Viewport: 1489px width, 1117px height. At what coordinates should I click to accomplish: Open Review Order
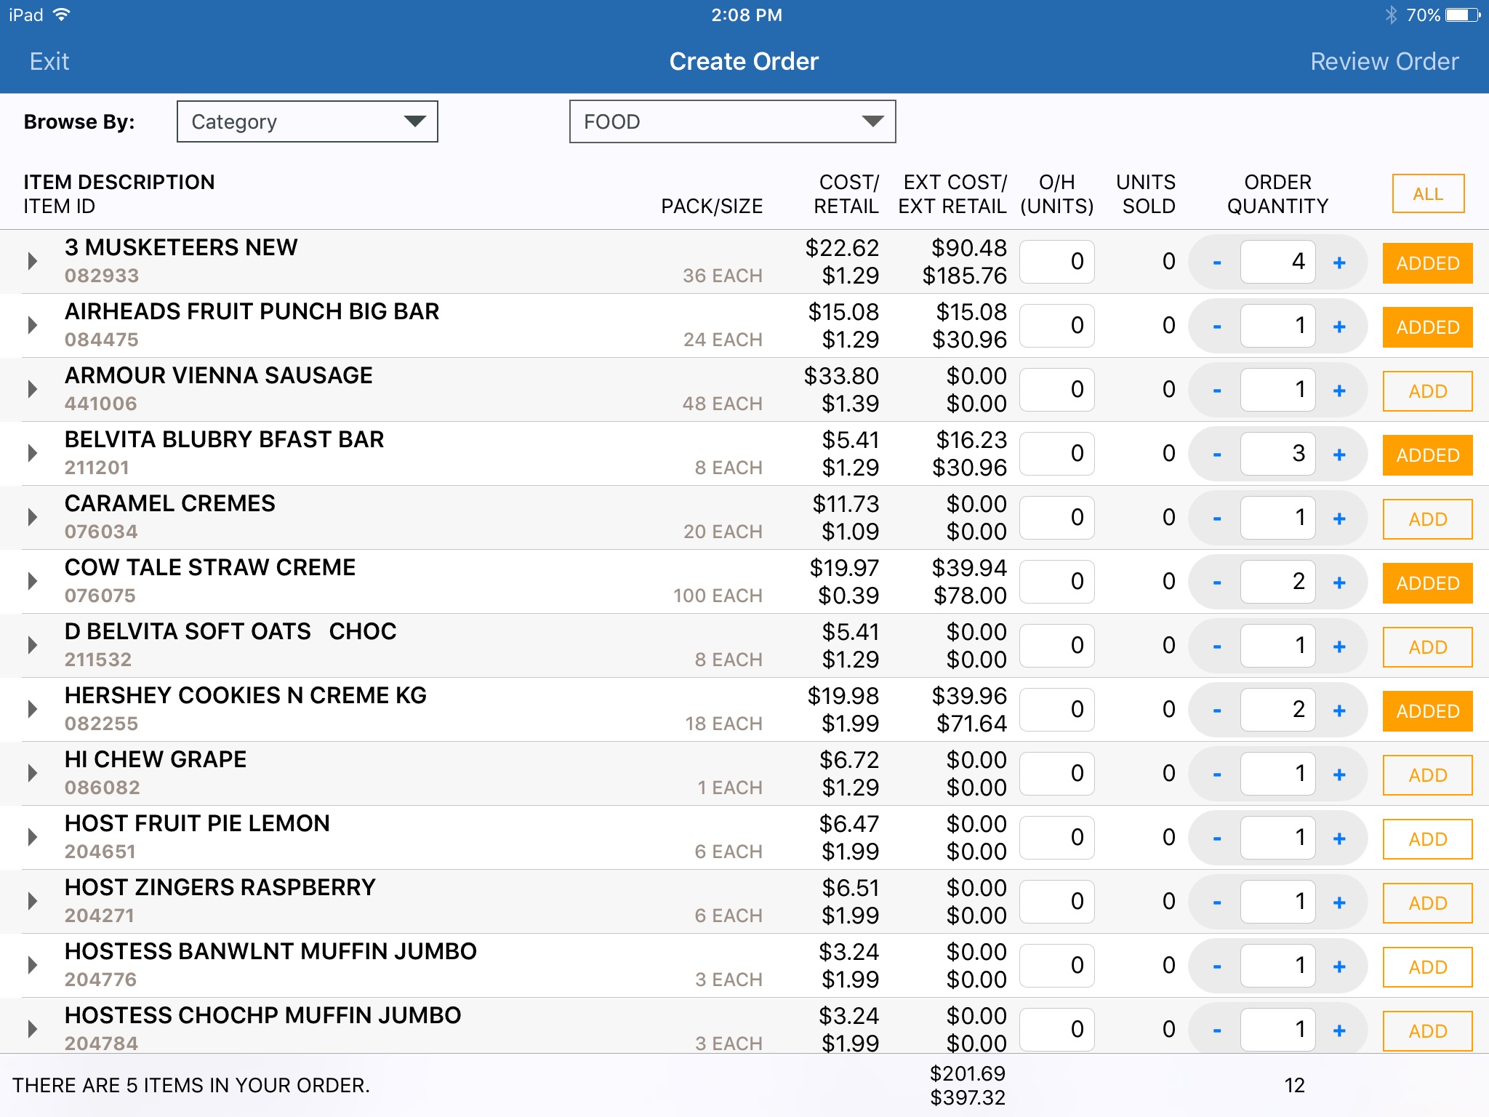1384,62
